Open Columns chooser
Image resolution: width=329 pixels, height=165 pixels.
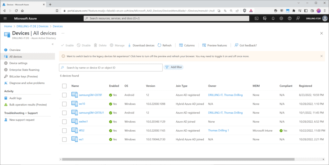[x=187, y=45]
